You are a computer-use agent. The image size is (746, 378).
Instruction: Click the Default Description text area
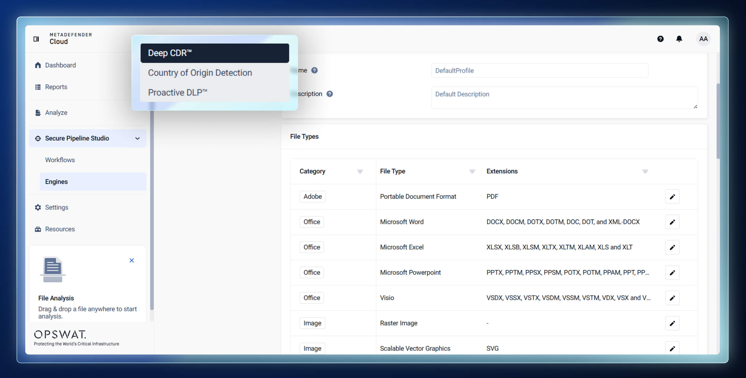pos(564,98)
